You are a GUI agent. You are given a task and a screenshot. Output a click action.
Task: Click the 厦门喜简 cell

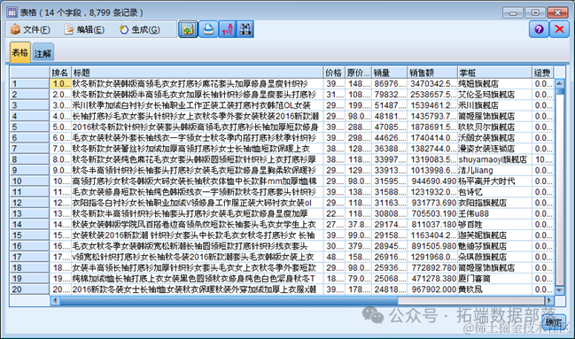pyautogui.click(x=494, y=279)
